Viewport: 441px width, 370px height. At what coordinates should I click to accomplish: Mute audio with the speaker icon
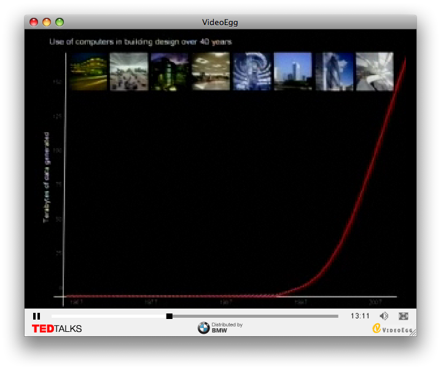[x=384, y=316]
